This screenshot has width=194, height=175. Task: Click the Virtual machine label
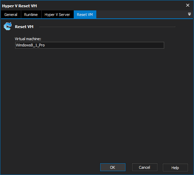tap(28, 39)
